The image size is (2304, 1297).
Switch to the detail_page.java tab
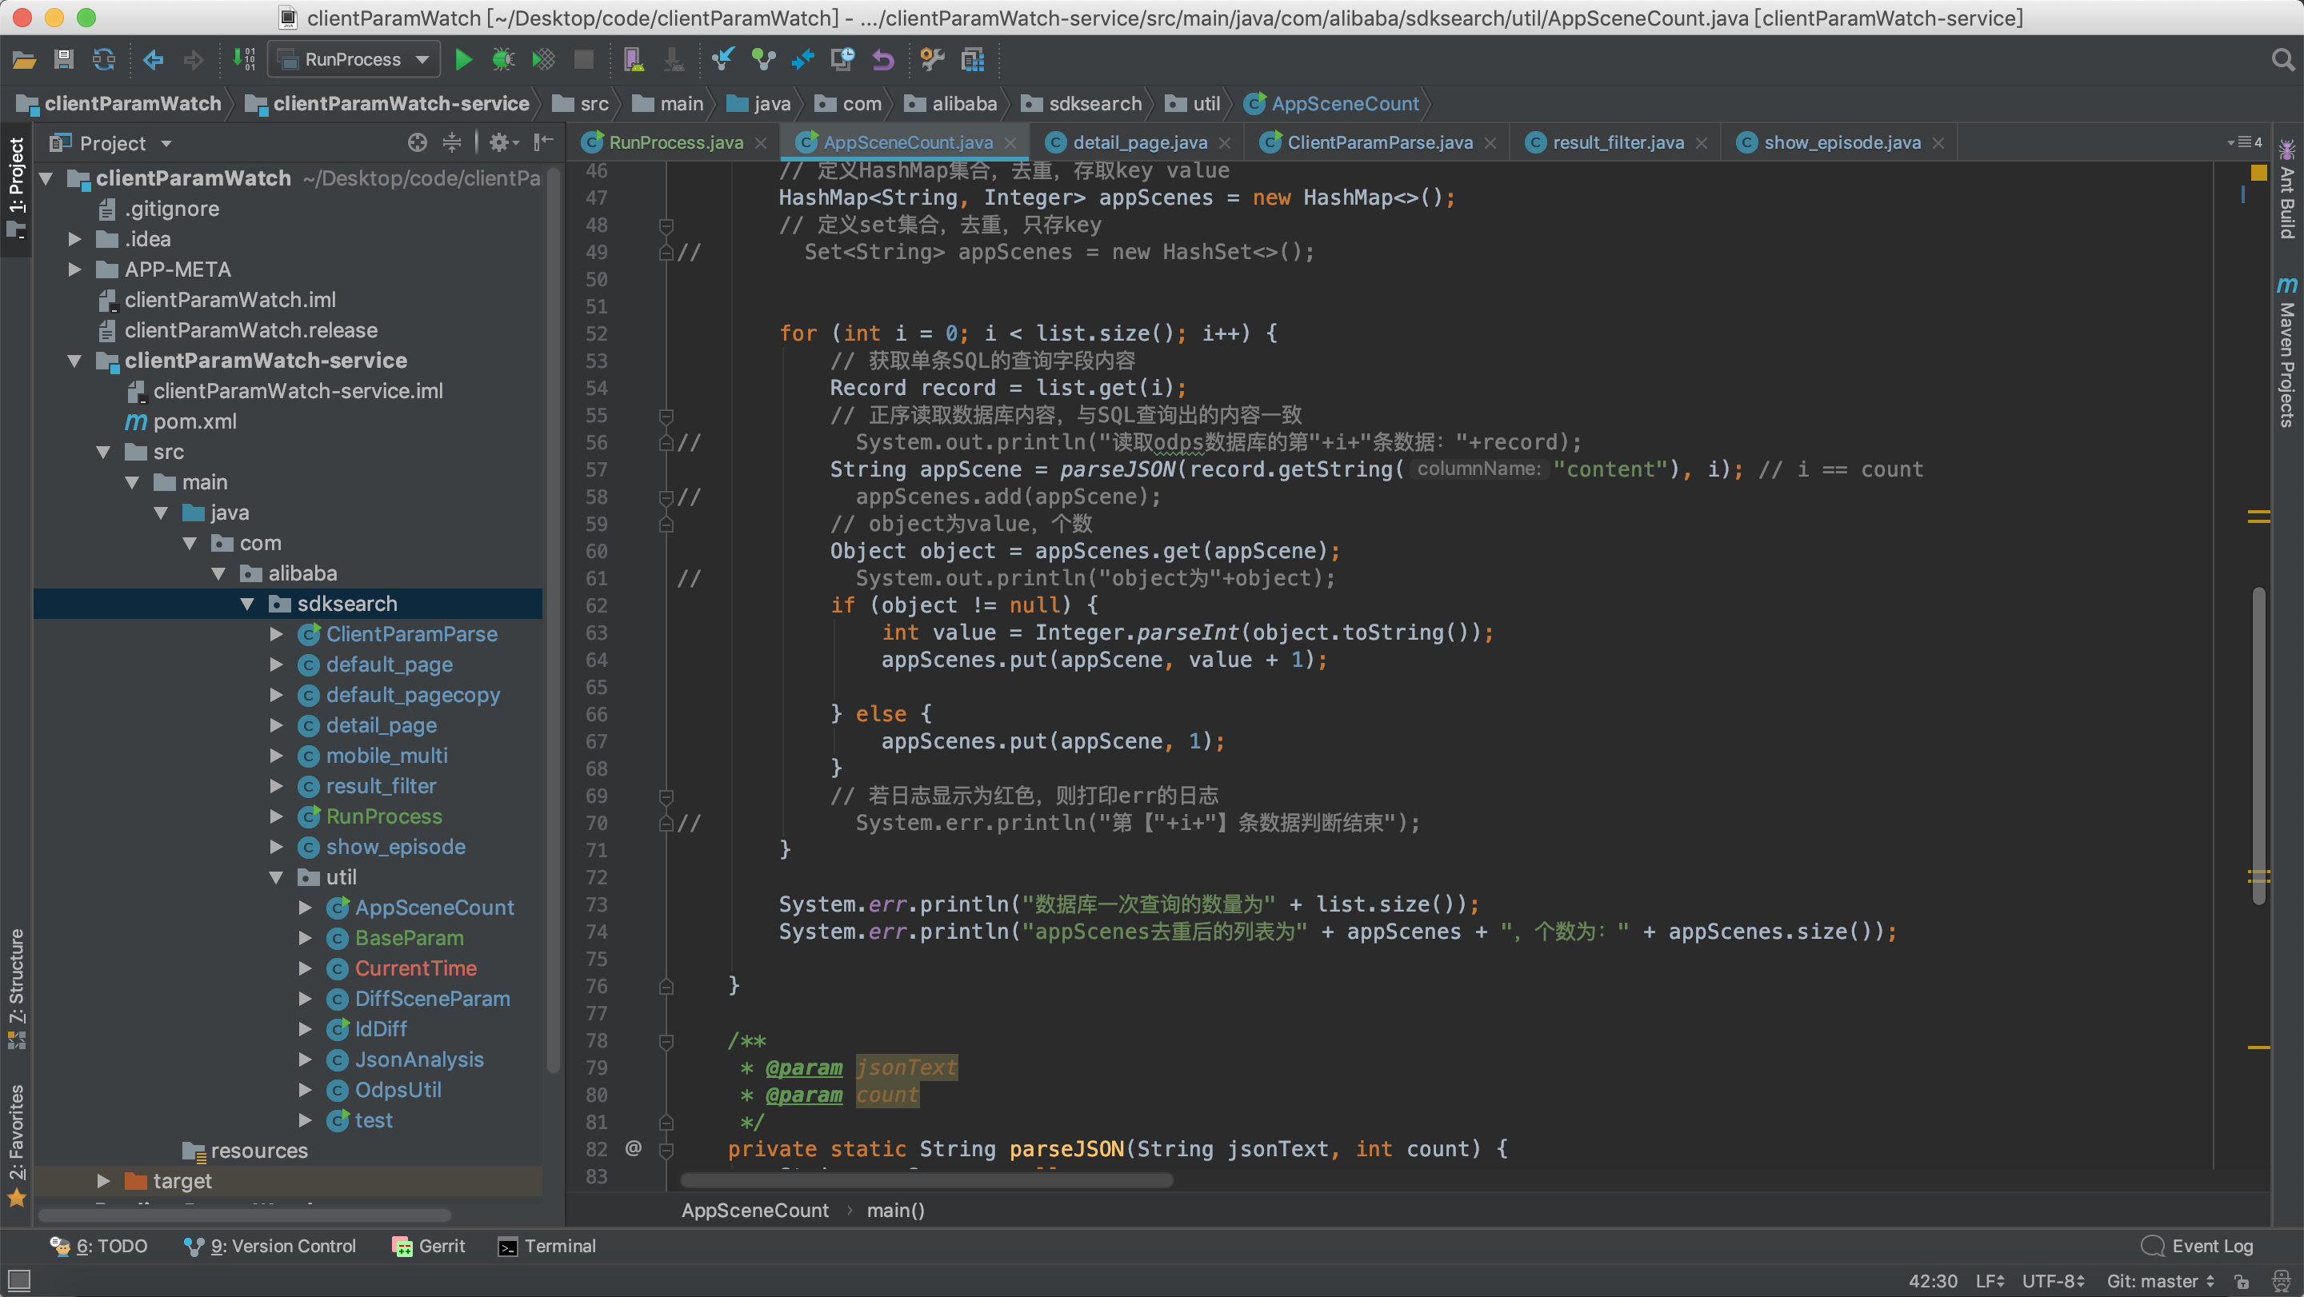(x=1138, y=143)
